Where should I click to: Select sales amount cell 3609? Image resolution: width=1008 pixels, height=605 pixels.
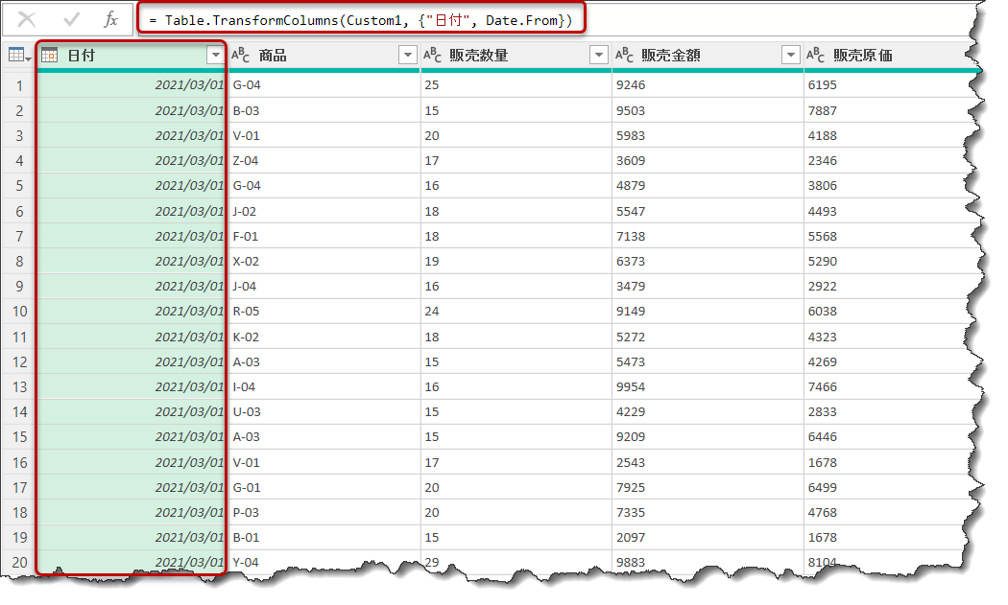tap(708, 160)
